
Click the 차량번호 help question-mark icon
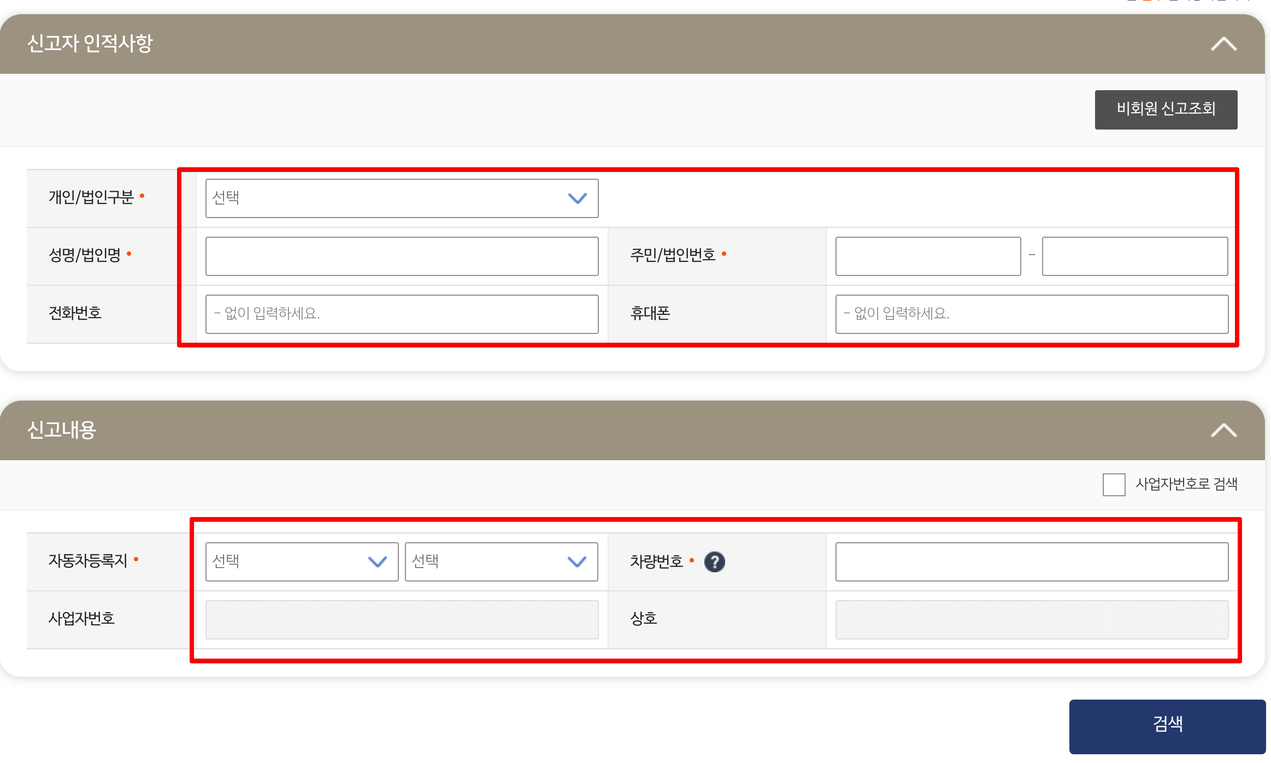pyautogui.click(x=714, y=561)
